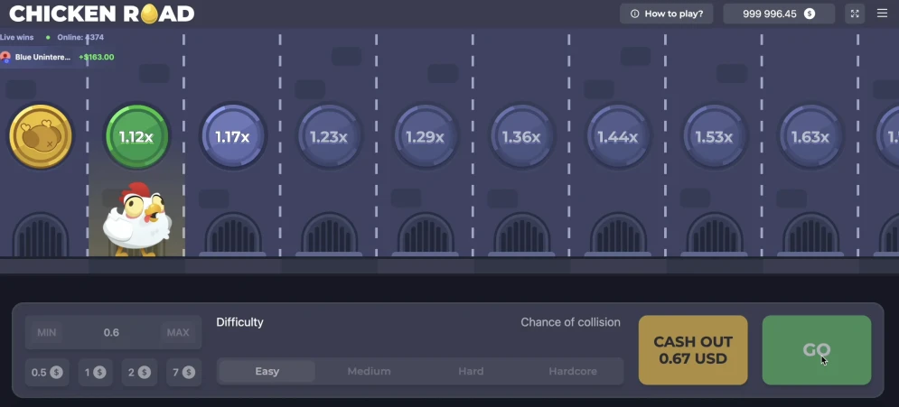The width and height of the screenshot is (899, 407).
Task: Click the green 1.12x multiplier coin
Action: coord(137,137)
